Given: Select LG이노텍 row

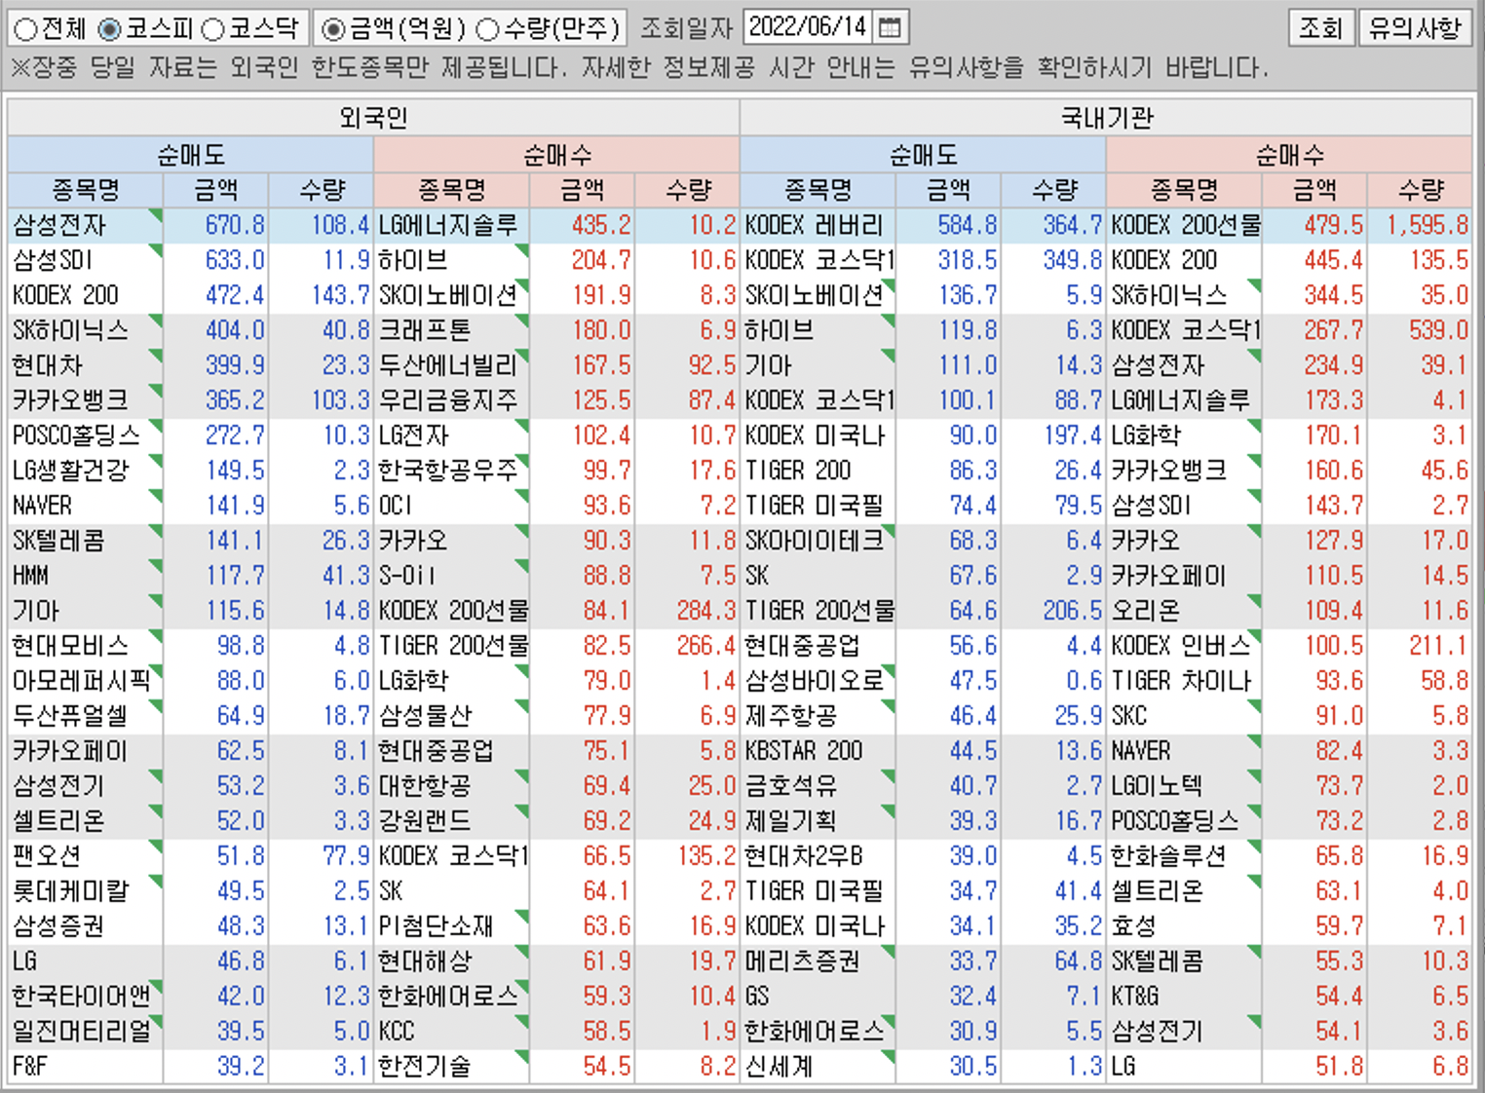Looking at the screenshot, I should click(1184, 786).
